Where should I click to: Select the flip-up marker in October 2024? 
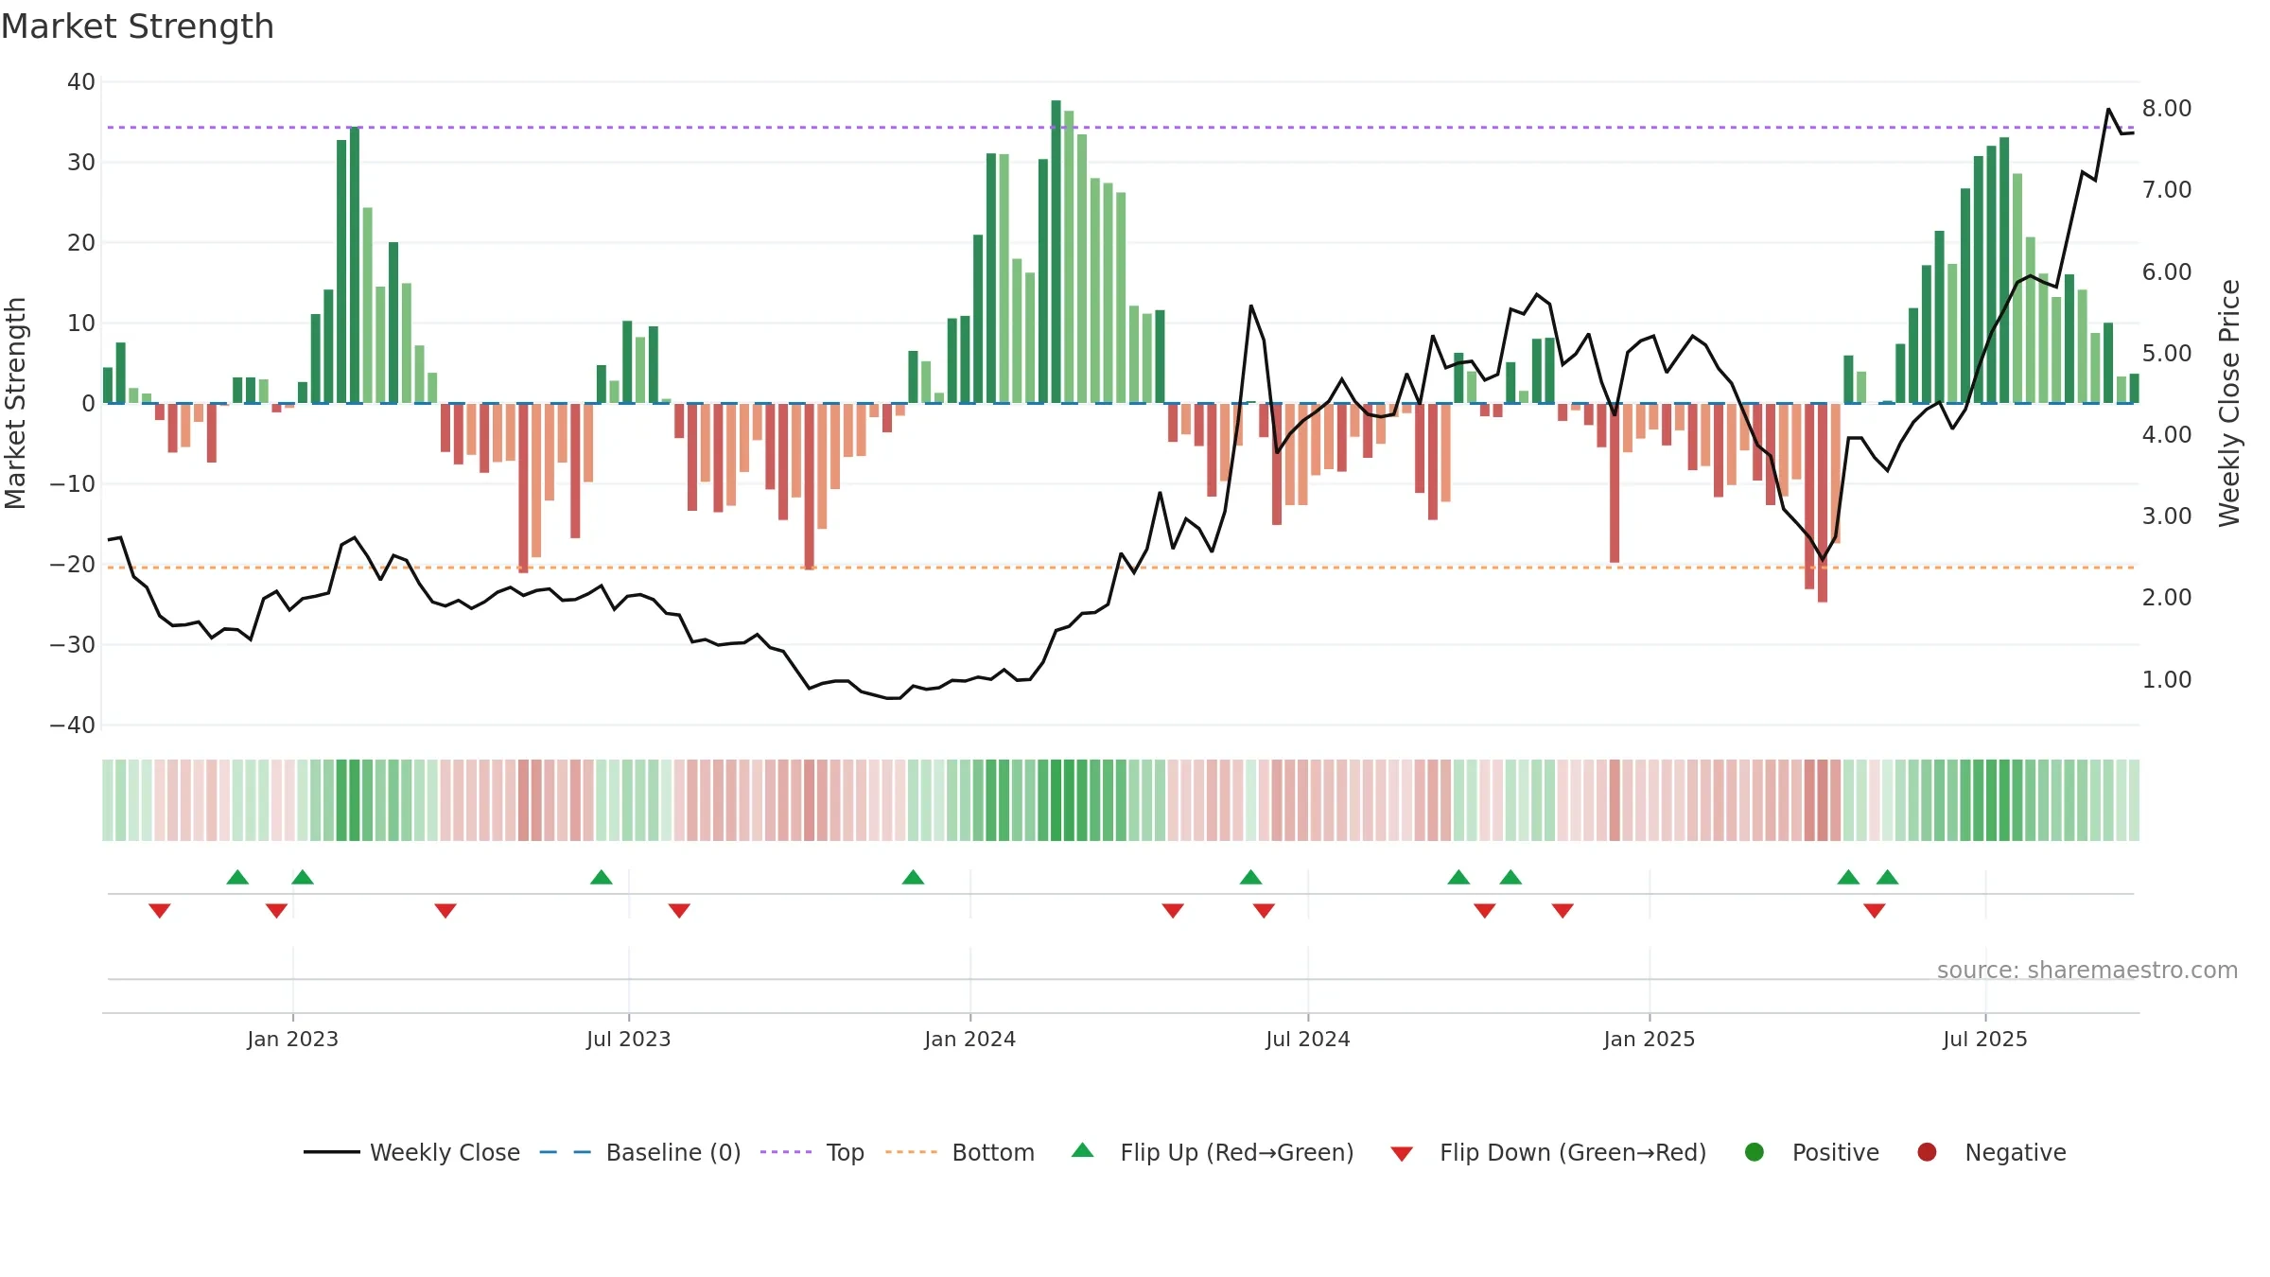click(x=1510, y=877)
